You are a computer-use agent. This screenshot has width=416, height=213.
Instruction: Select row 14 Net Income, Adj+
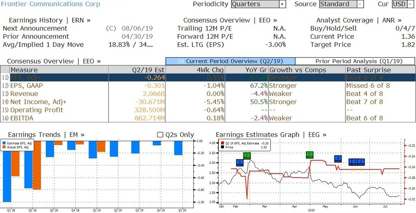point(208,102)
